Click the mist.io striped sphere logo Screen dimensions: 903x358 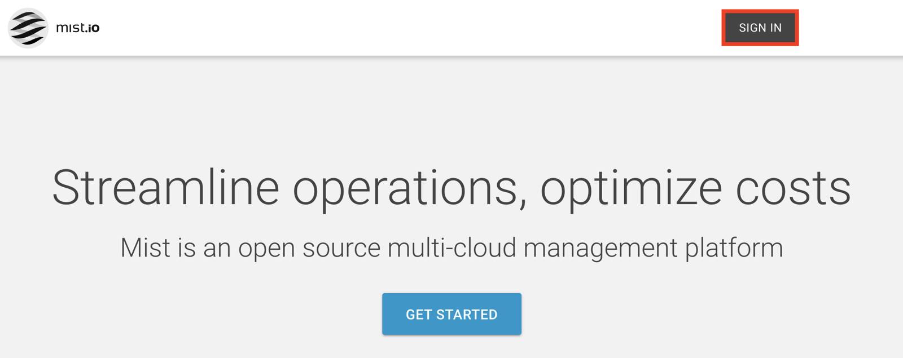click(28, 28)
